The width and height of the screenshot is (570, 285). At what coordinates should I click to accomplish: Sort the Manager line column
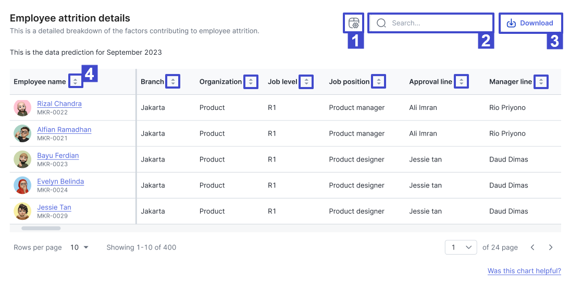coord(541,81)
